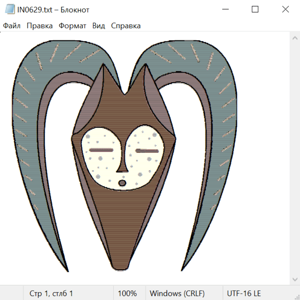This screenshot has height=300, width=300.
Task: Click the 'Стр 1, стлб 1' status field
Action: [x=51, y=293]
